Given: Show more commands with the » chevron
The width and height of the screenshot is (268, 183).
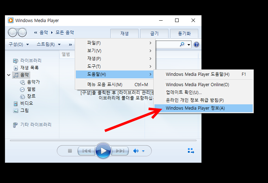Looking at the screenshot, I should [70, 45].
